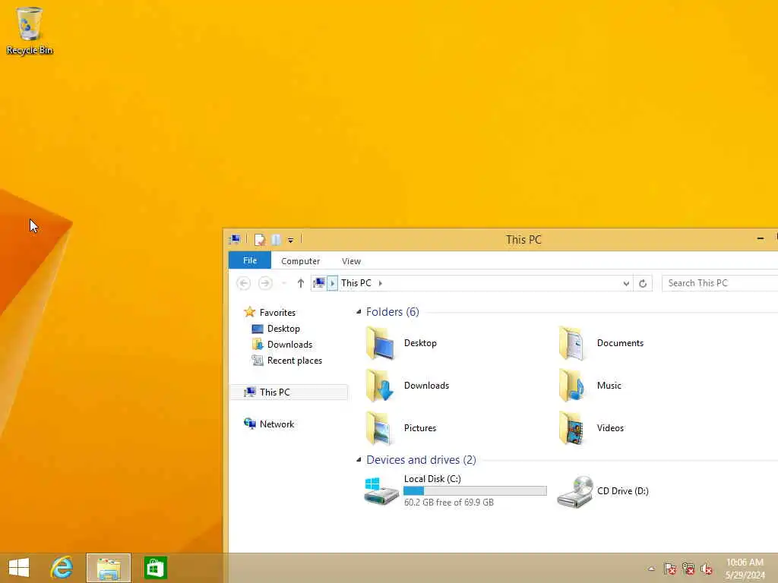The width and height of the screenshot is (778, 583).
Task: Click the computer icon in the address bar
Action: click(x=319, y=283)
